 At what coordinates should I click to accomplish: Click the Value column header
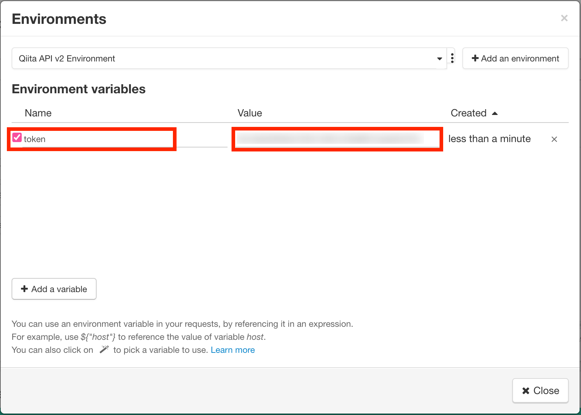click(250, 113)
